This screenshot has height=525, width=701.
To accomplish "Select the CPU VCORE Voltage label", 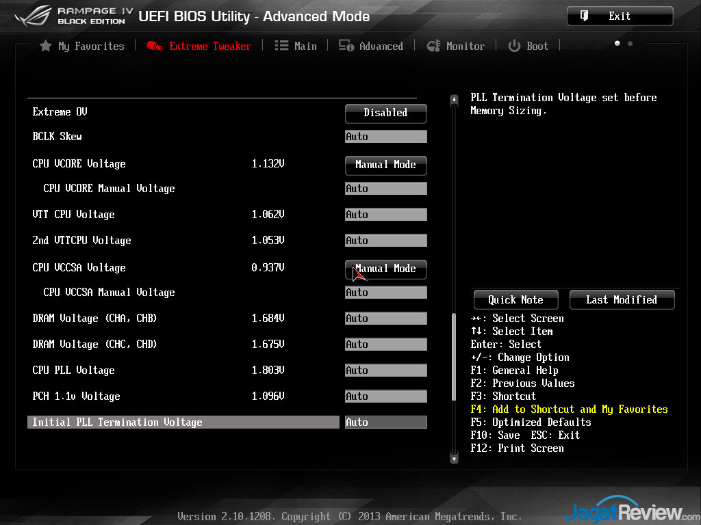I will 79,164.
